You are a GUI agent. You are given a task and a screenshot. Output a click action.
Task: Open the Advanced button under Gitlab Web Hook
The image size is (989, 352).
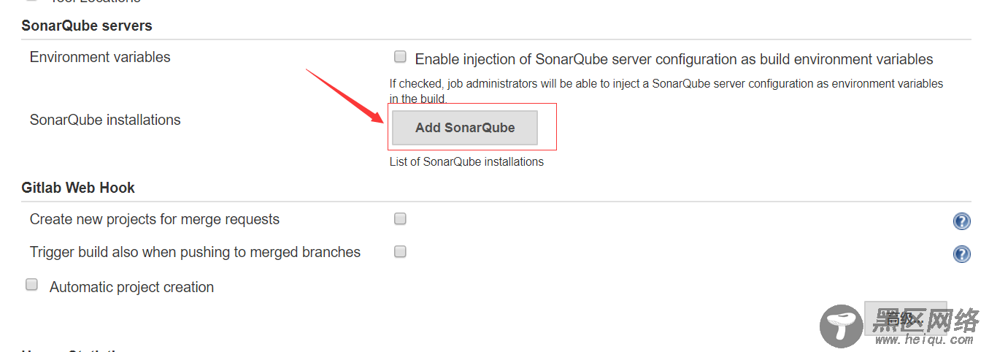pyautogui.click(x=905, y=318)
